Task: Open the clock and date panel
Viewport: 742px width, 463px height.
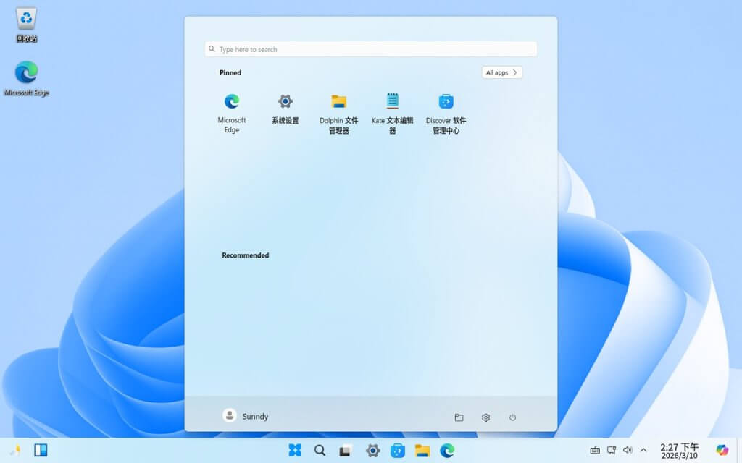Action: (x=679, y=451)
